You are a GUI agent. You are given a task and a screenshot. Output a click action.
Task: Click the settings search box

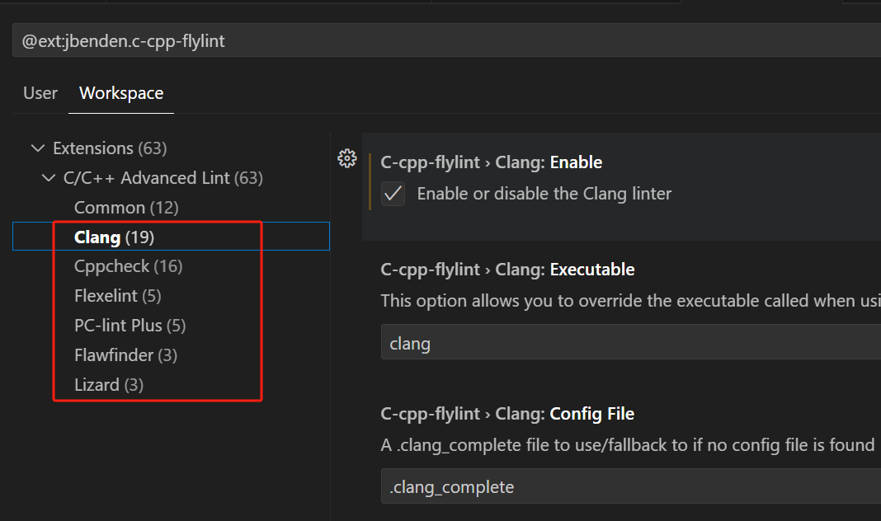click(x=445, y=40)
